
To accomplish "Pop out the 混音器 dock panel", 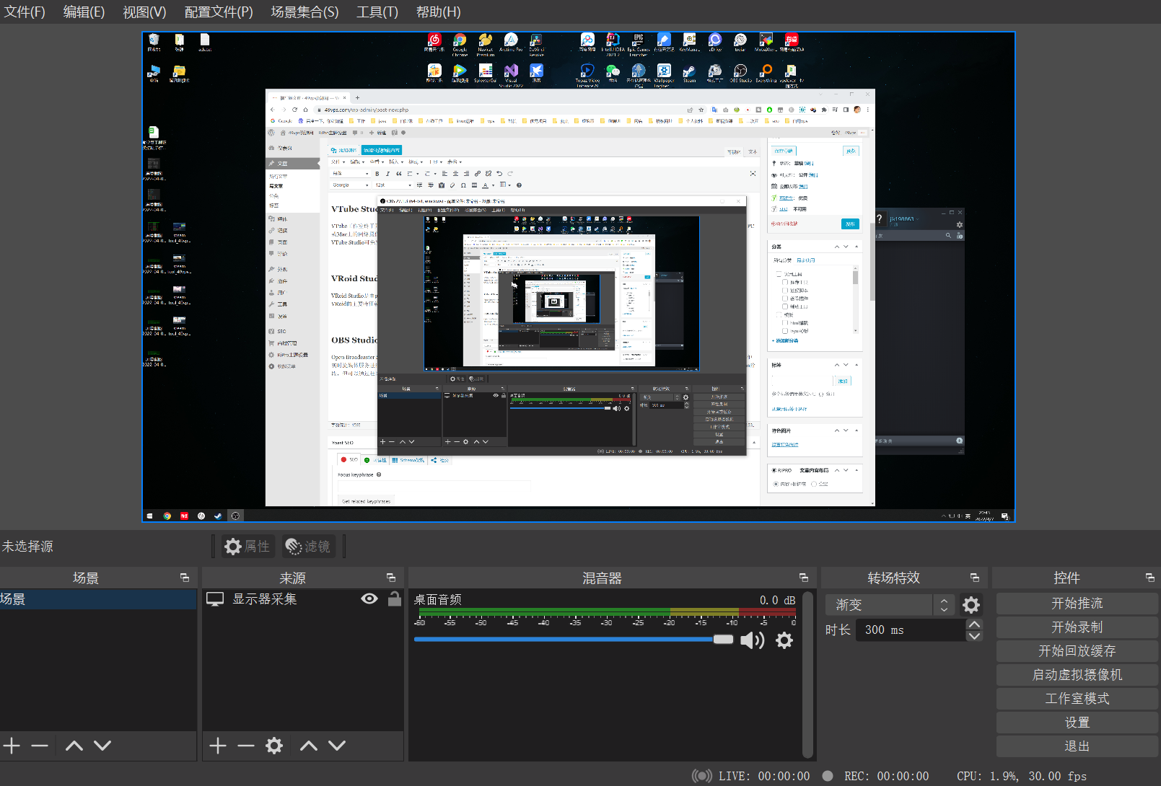I will click(804, 578).
